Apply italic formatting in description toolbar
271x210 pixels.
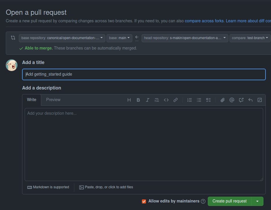pos(148,100)
